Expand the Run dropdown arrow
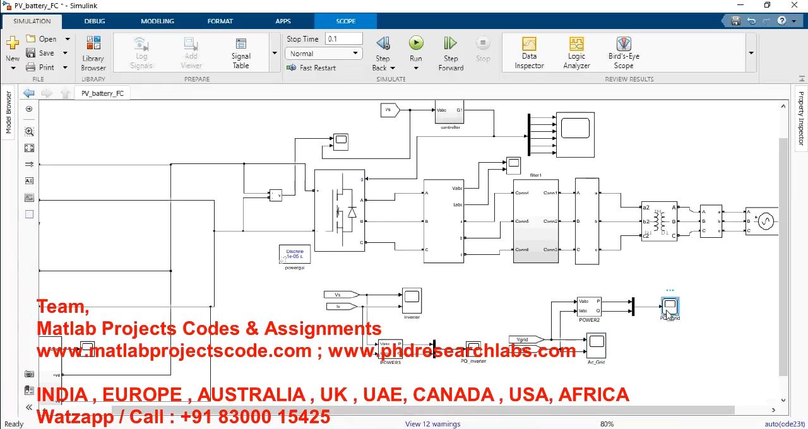This screenshot has height=429, width=808. 415,68
